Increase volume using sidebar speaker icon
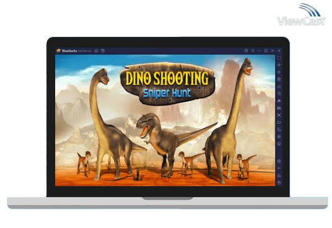The image size is (332, 228). point(279,65)
